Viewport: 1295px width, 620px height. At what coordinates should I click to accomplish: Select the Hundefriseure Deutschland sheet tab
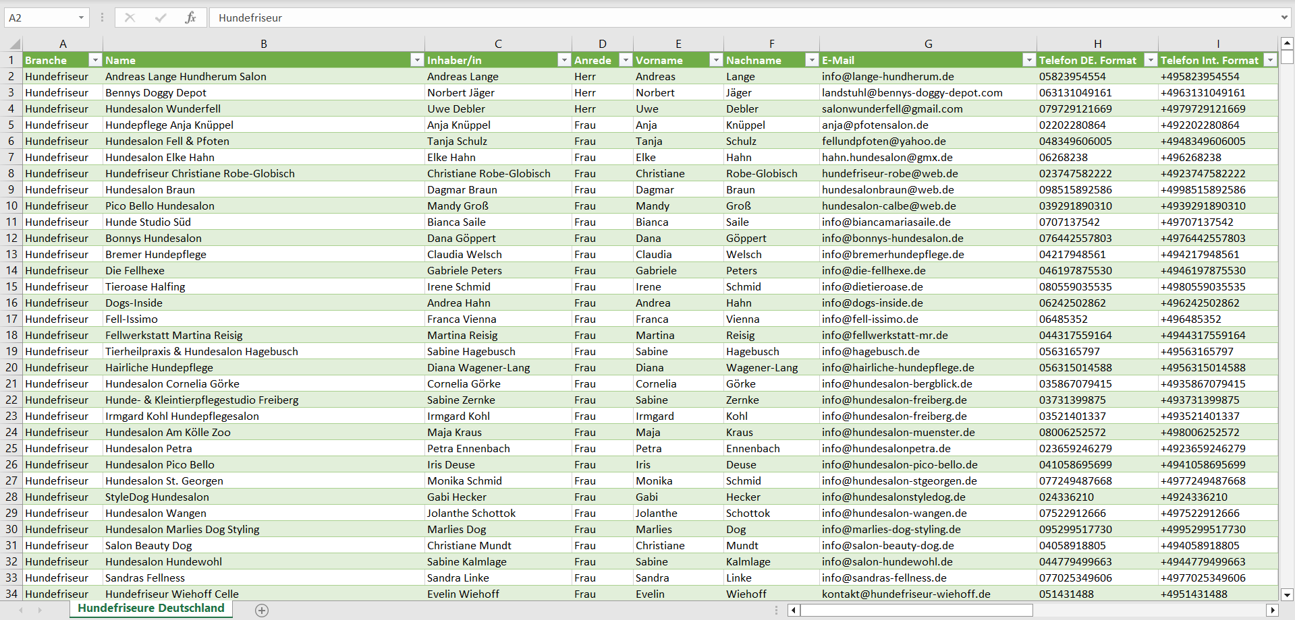pyautogui.click(x=151, y=608)
